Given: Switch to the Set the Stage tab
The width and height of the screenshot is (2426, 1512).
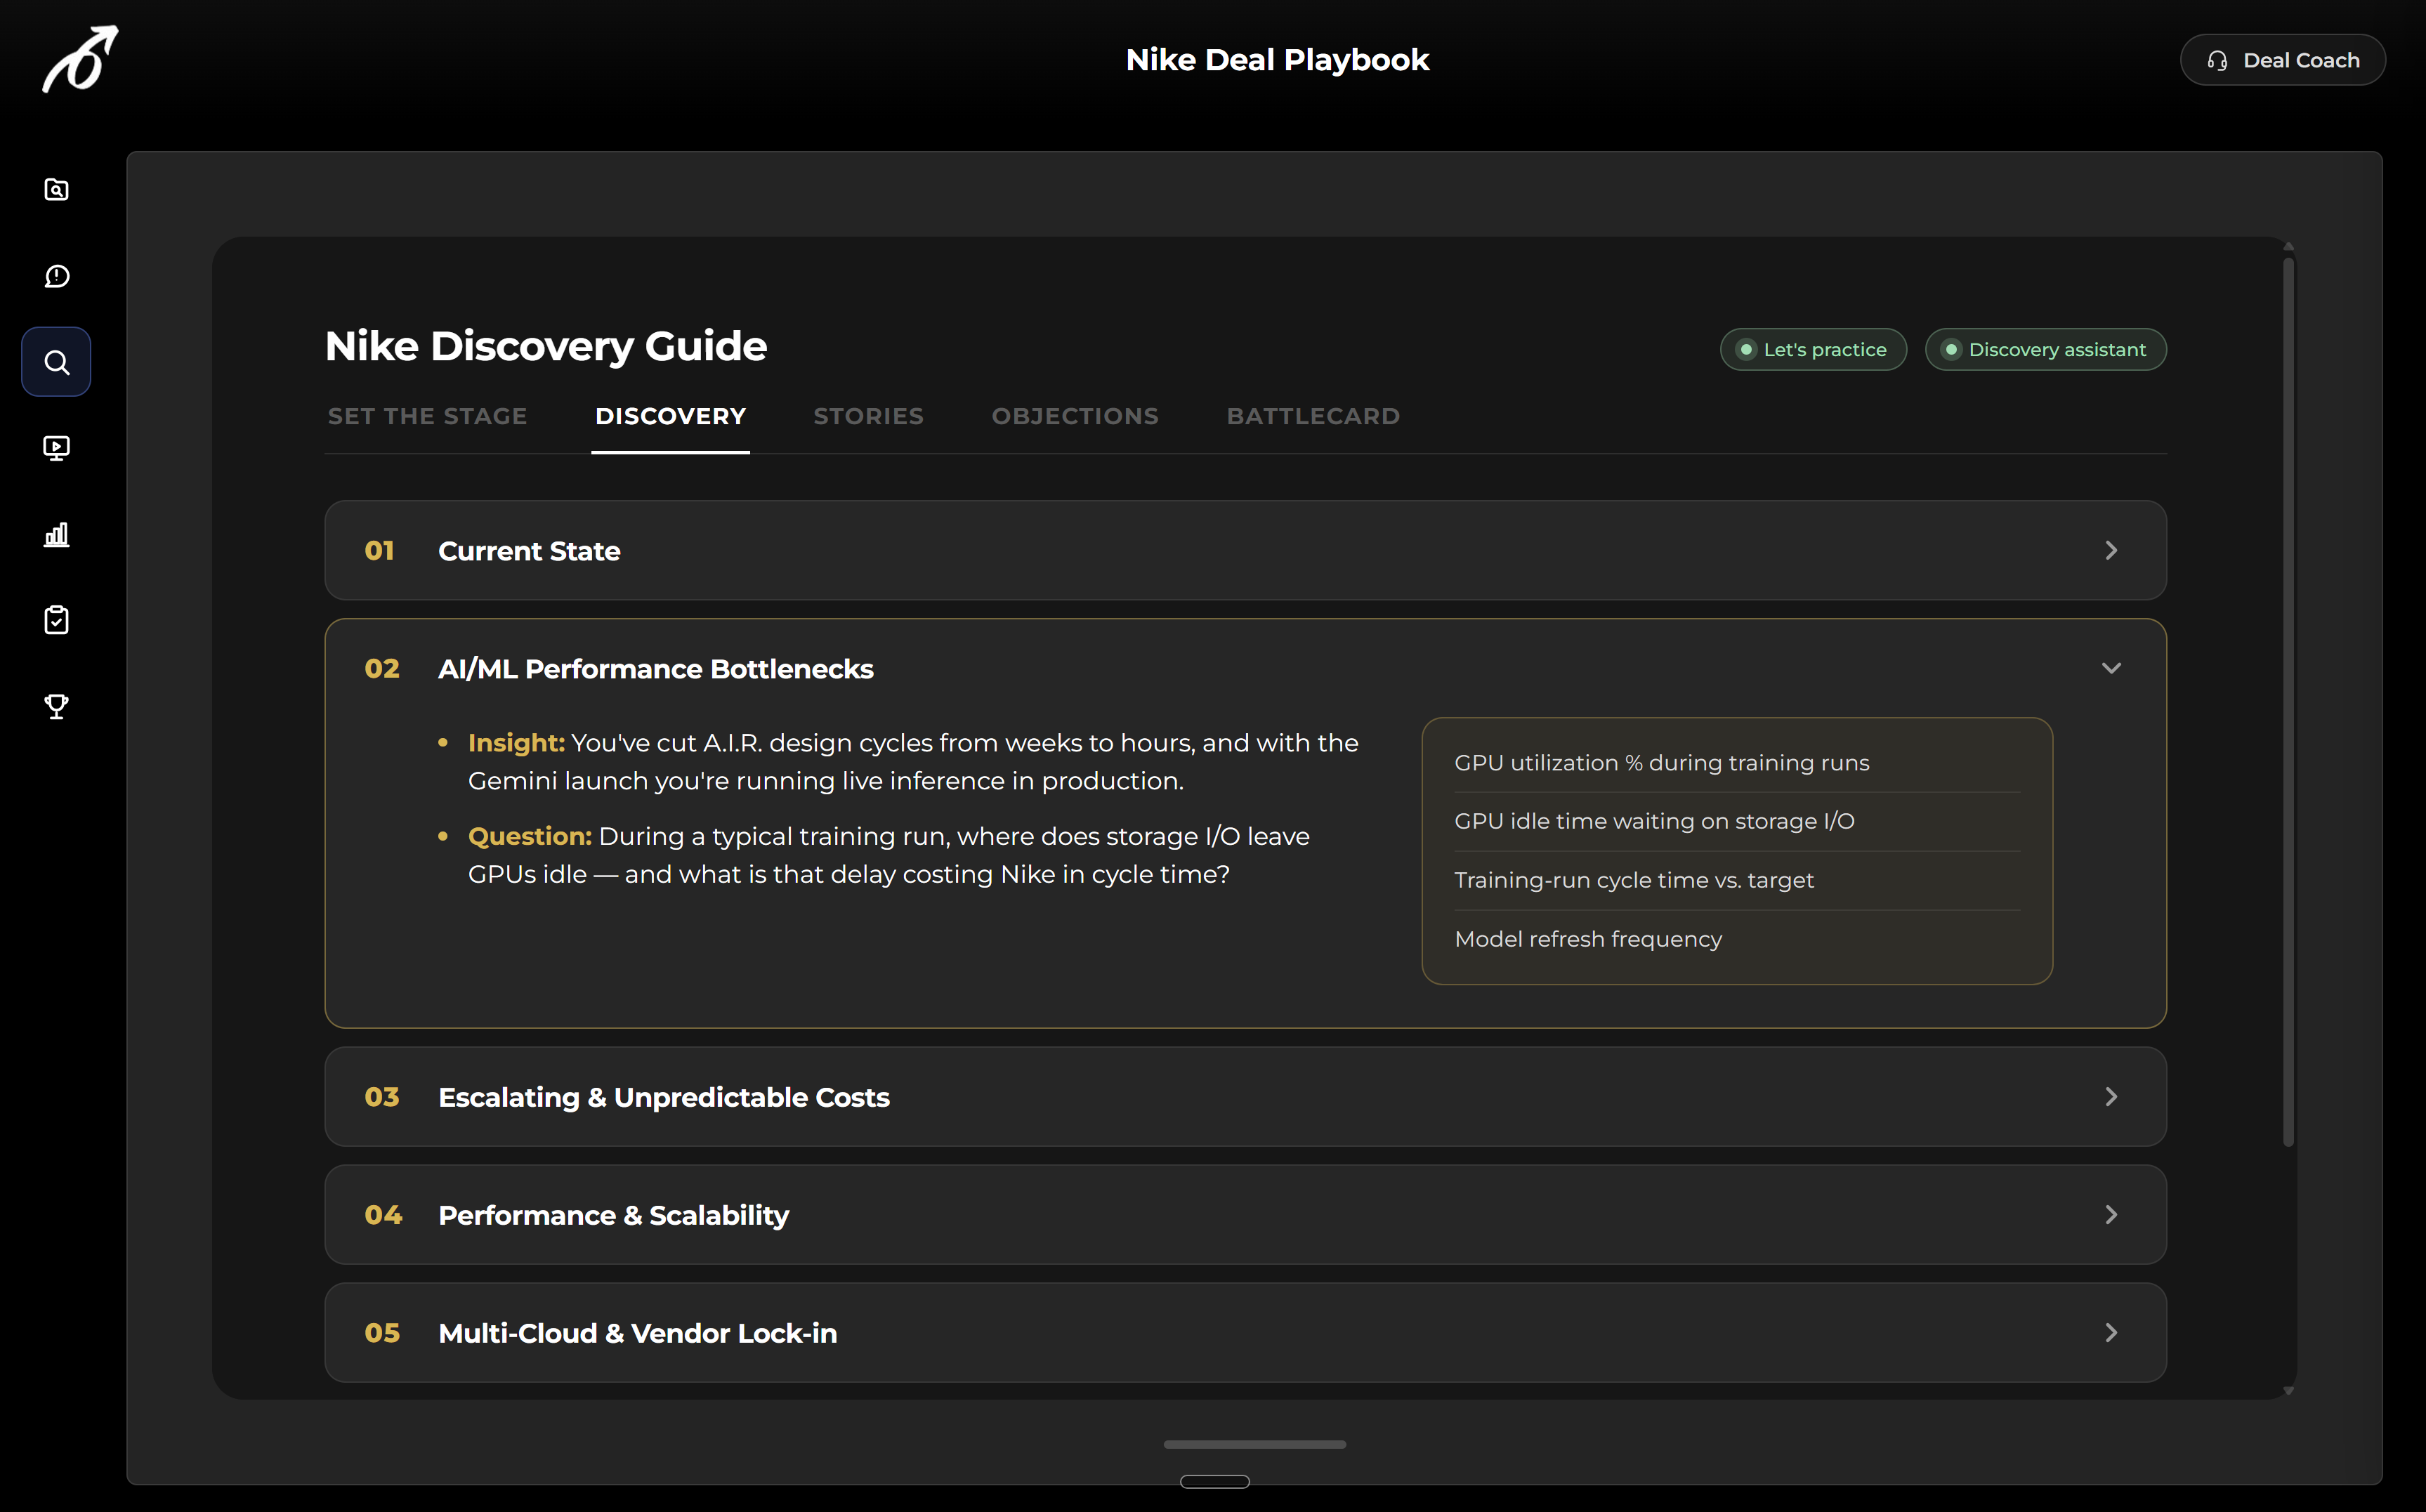Looking at the screenshot, I should click(x=427, y=416).
